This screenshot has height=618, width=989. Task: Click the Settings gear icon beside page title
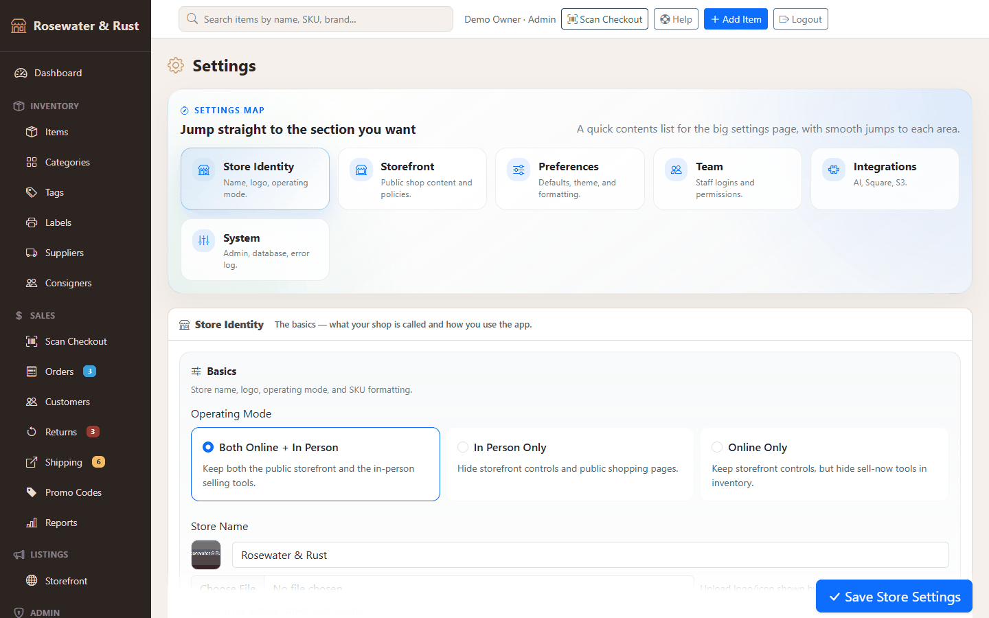click(176, 65)
